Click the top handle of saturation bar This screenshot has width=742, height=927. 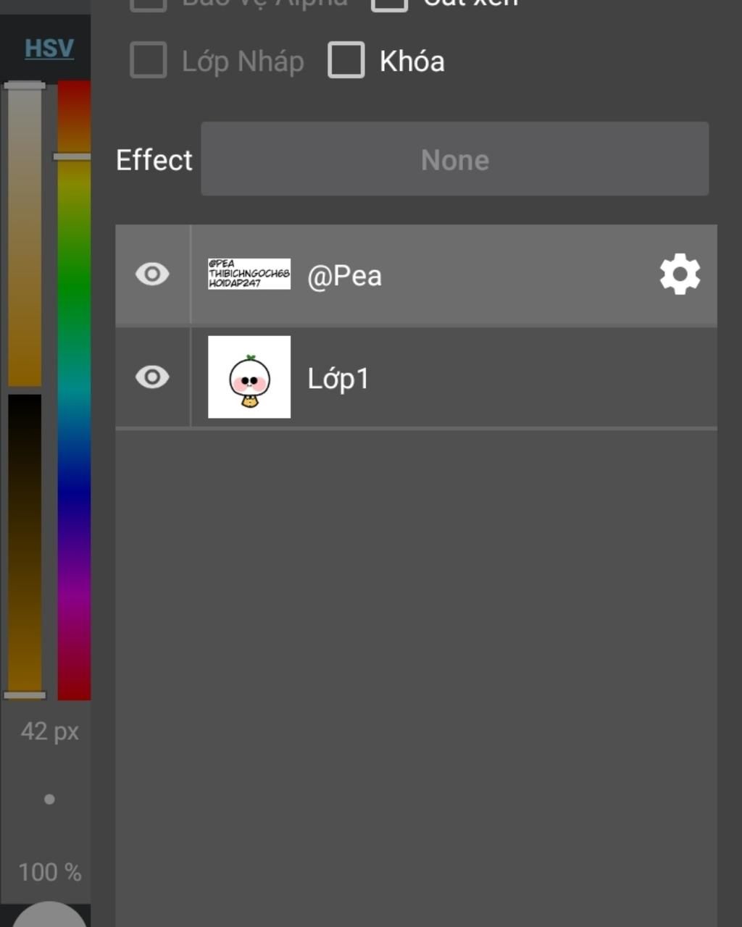pyautogui.click(x=25, y=85)
